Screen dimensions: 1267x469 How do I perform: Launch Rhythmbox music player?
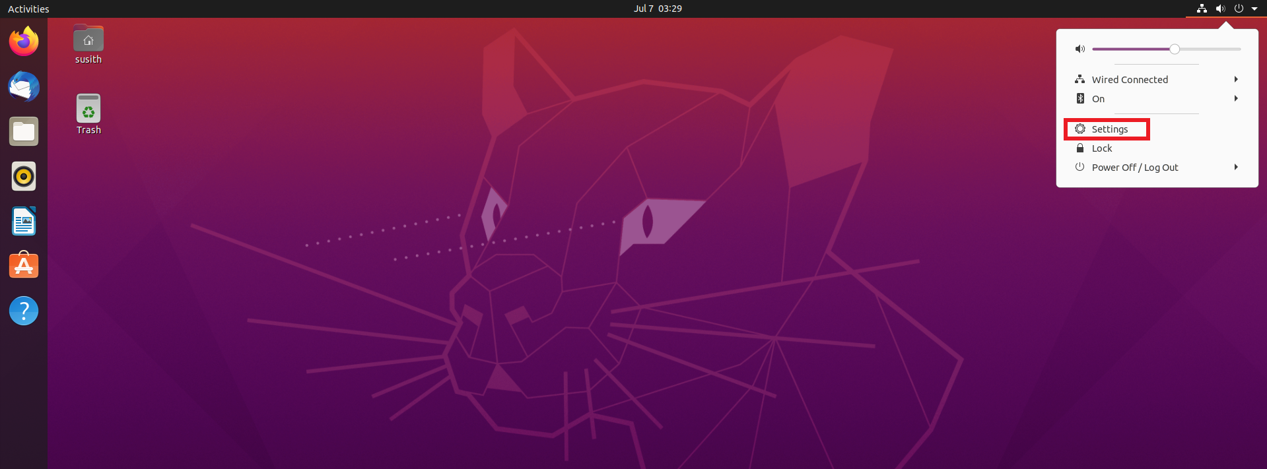[x=24, y=177]
